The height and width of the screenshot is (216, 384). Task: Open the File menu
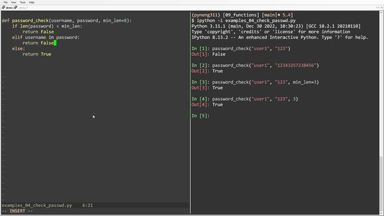click(x=5, y=2)
